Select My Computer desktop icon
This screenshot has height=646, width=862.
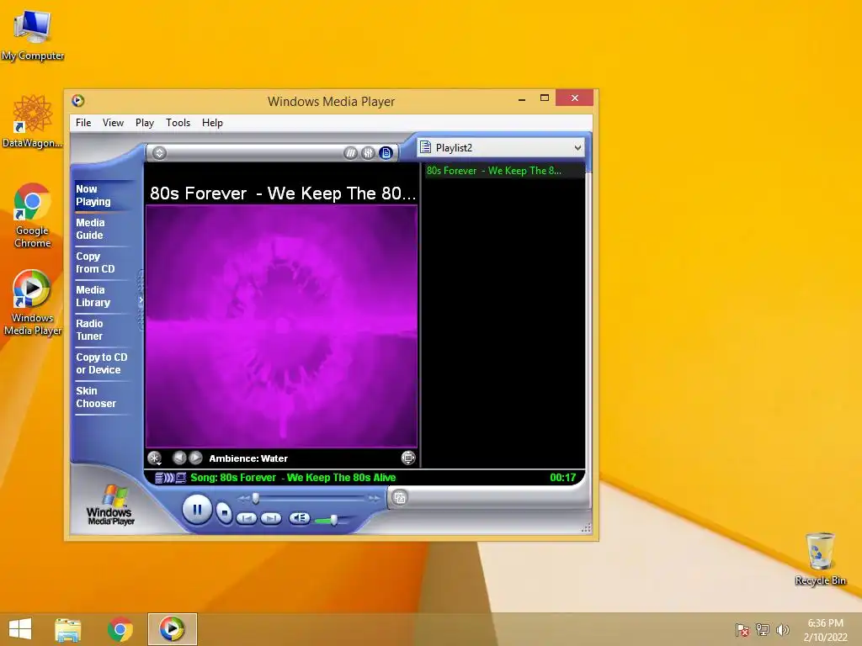(33, 34)
